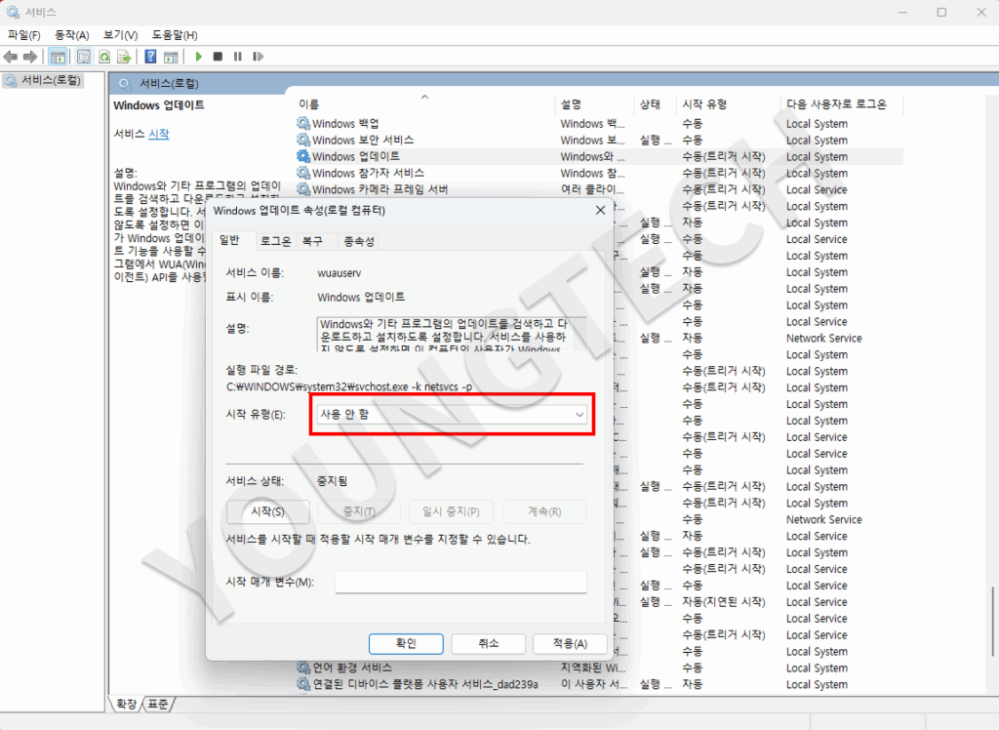This screenshot has width=999, height=730.
Task: Click the 설명 text box in the dialog
Action: [451, 334]
